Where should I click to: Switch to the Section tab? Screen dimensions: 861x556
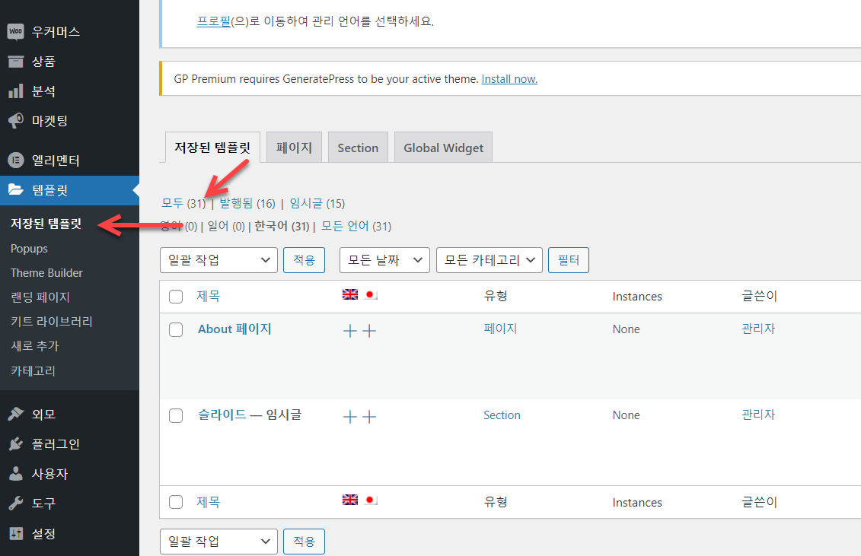point(358,147)
